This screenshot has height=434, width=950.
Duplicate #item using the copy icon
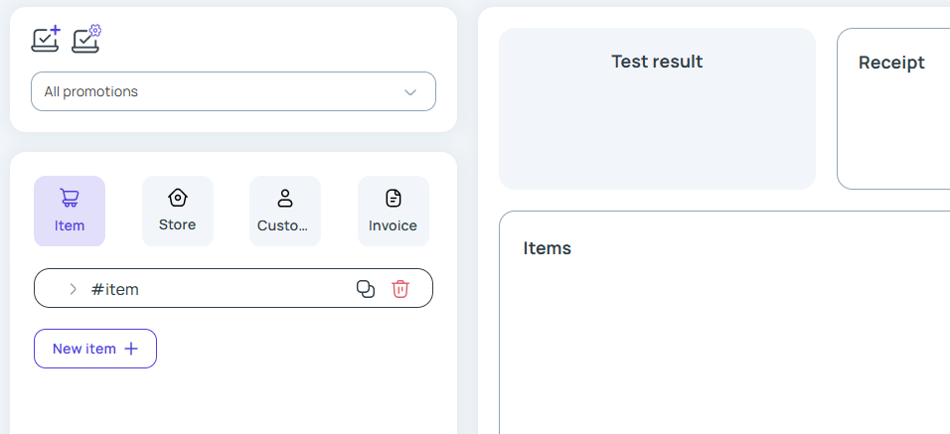pos(366,289)
